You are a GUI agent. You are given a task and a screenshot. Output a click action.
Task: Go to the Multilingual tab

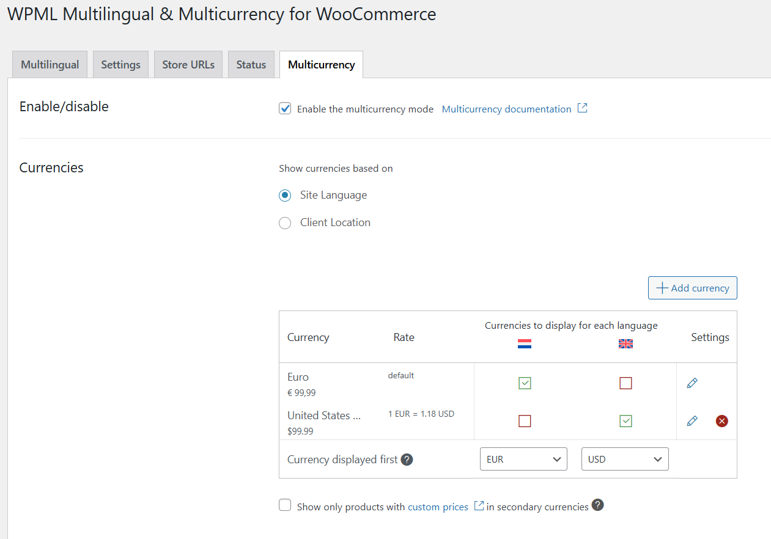click(x=50, y=65)
